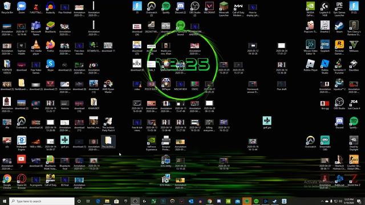Open the Roblox Studio shortcut
Viewport: 365px width, 205px height.
[325, 67]
